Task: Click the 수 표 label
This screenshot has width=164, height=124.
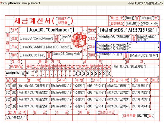Action: (x=62, y=112)
